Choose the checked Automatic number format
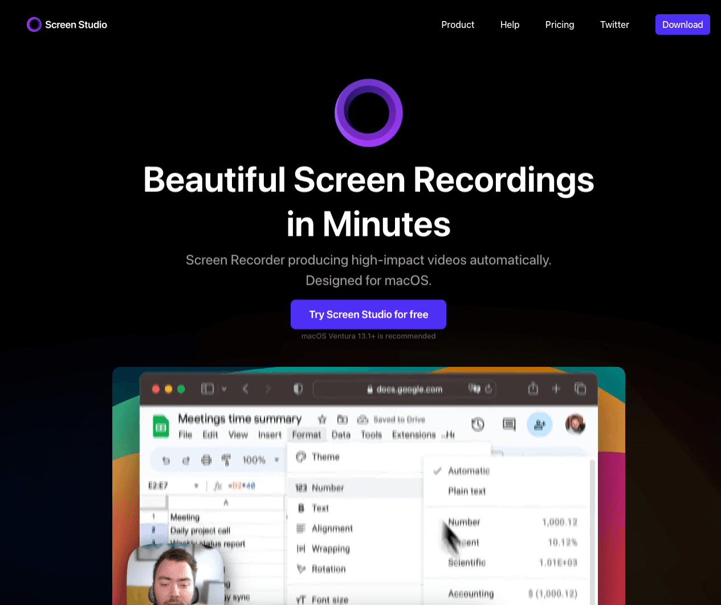The height and width of the screenshot is (605, 721). (507, 471)
